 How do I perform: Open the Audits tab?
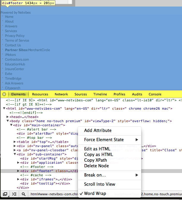(137, 94)
